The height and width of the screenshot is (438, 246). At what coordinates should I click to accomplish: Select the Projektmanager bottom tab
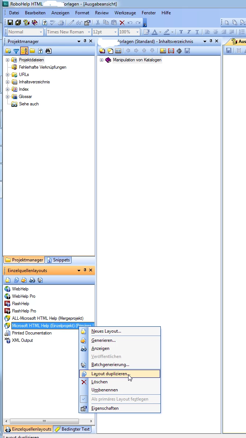tap(24, 260)
